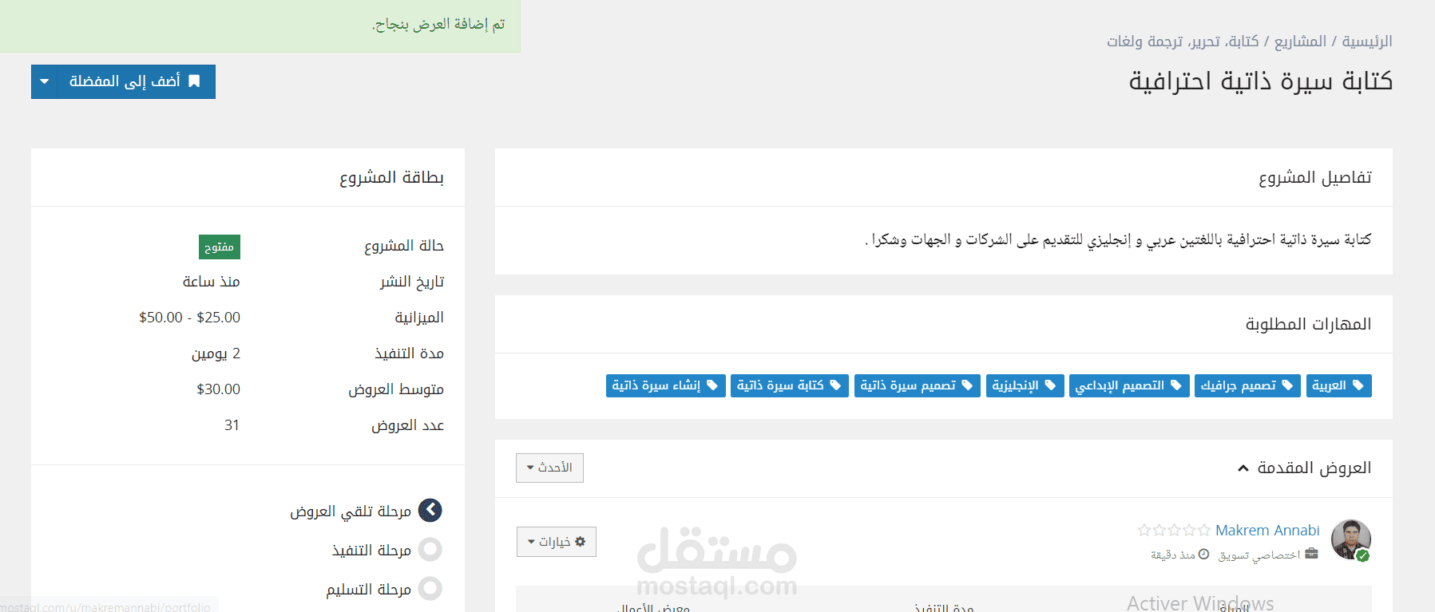This screenshot has height=612, width=1435.
Task: Open the كتابة، تحرير، ترجمة ولغات breadcrumb
Action: [x=1183, y=41]
